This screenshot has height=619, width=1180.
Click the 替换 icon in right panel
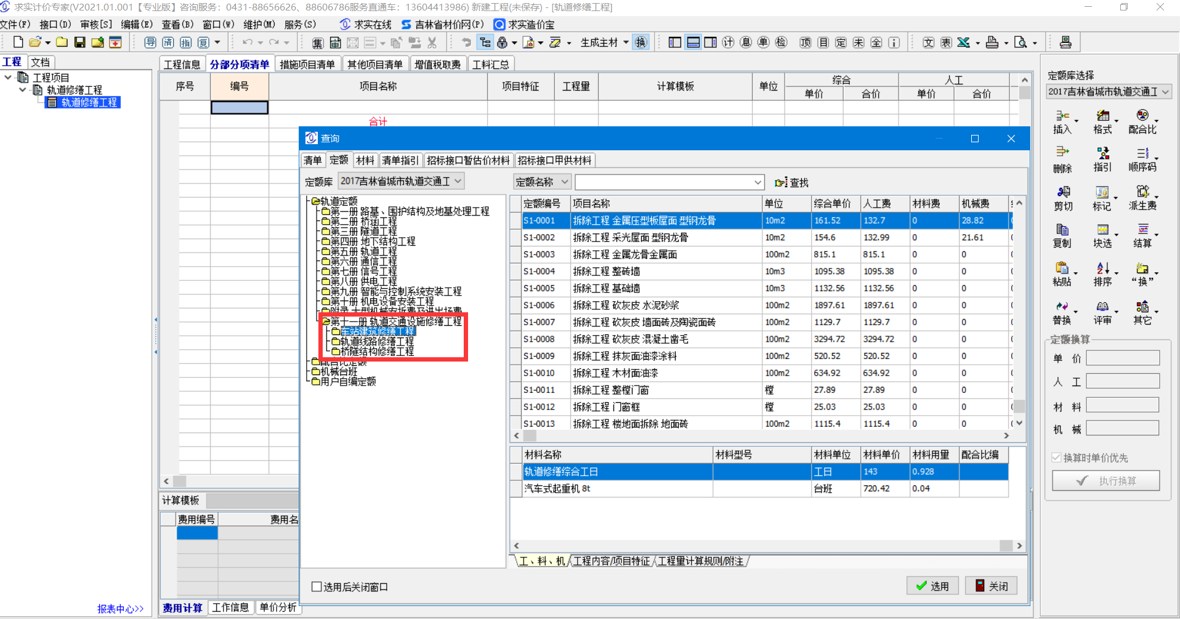tap(1062, 313)
